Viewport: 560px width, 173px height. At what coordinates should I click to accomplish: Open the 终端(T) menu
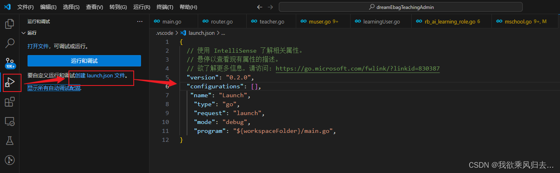[165, 7]
